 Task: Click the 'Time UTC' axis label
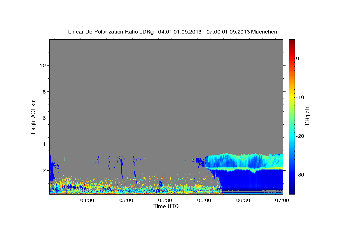(x=166, y=206)
